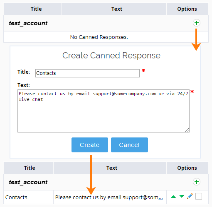Open the truncated text ellipsis link

coord(160,197)
